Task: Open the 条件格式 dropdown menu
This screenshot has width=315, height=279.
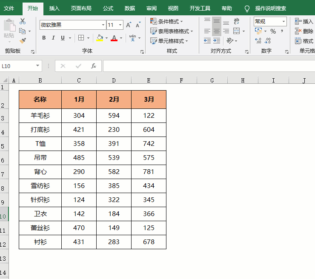Action: [167, 21]
